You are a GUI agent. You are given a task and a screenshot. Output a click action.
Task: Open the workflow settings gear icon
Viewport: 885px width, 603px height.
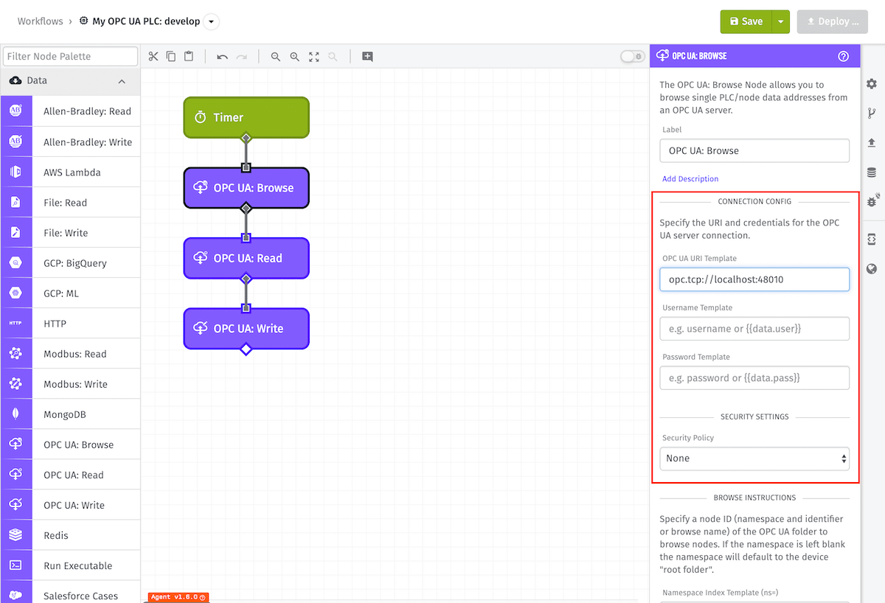(872, 83)
